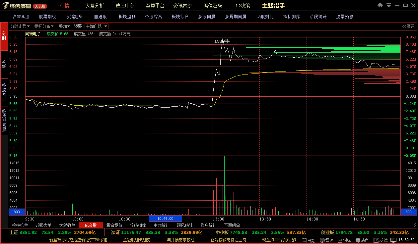418x244 pixels.
Task: Open the 行情 main tab
Action: point(65,6)
